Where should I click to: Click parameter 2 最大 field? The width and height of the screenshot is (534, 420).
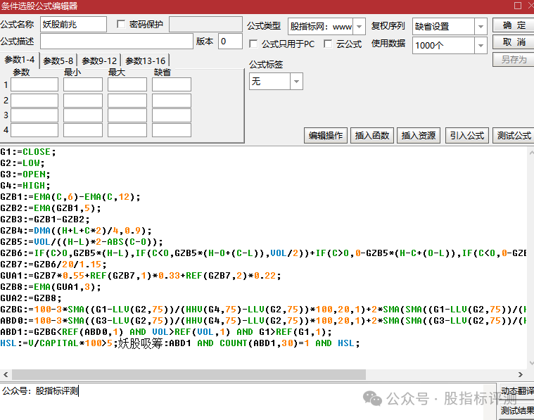tap(127, 101)
